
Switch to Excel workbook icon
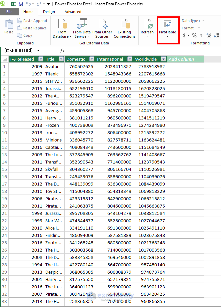tap(14, 4)
